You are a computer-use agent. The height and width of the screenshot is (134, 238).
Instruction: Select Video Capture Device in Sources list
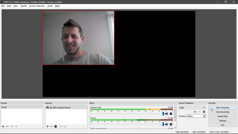tap(66, 108)
